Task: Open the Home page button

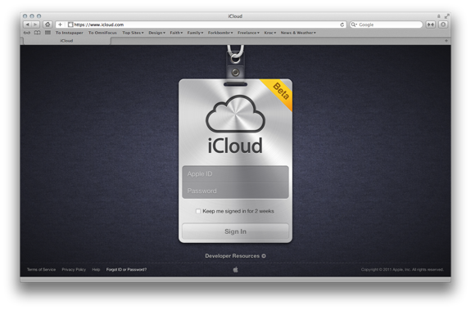Action: [48, 25]
